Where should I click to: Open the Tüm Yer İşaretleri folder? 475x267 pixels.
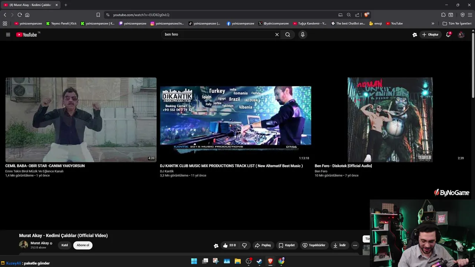(457, 23)
